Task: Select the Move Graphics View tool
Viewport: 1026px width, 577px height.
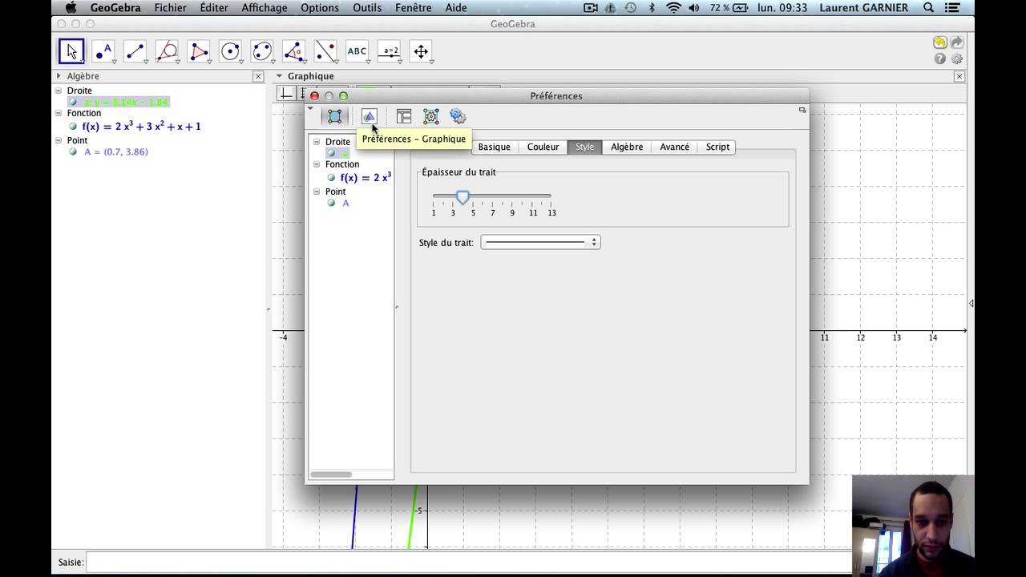Action: (421, 51)
